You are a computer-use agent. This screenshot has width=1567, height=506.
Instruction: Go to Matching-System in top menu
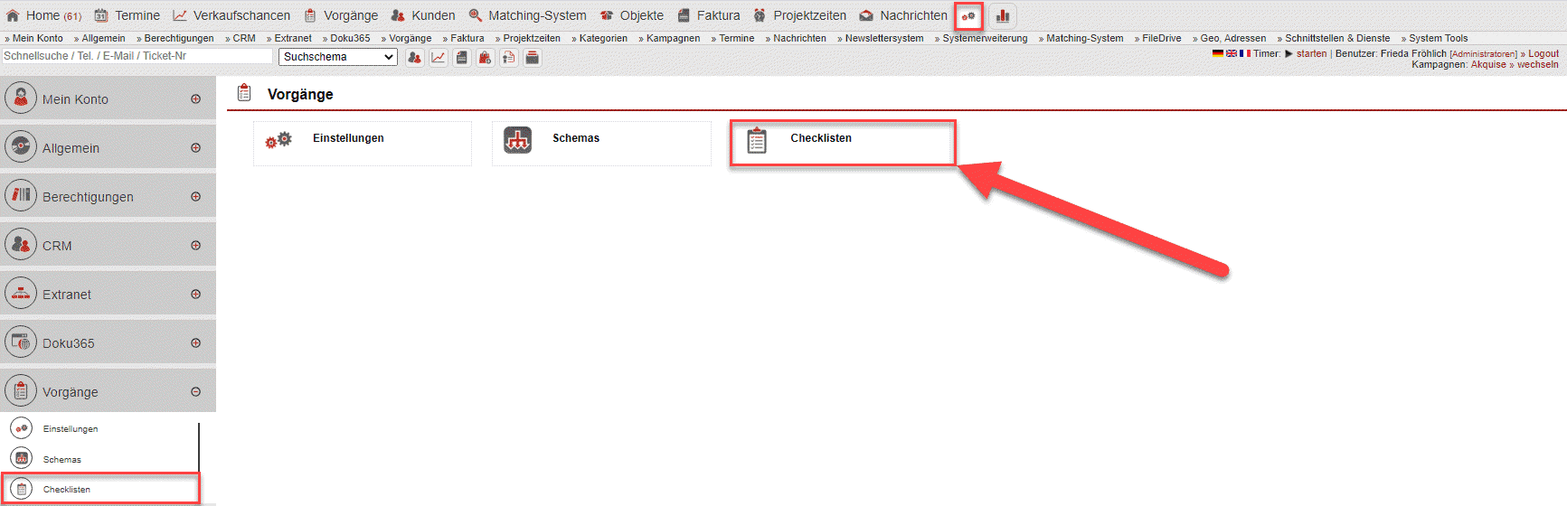[x=536, y=15]
